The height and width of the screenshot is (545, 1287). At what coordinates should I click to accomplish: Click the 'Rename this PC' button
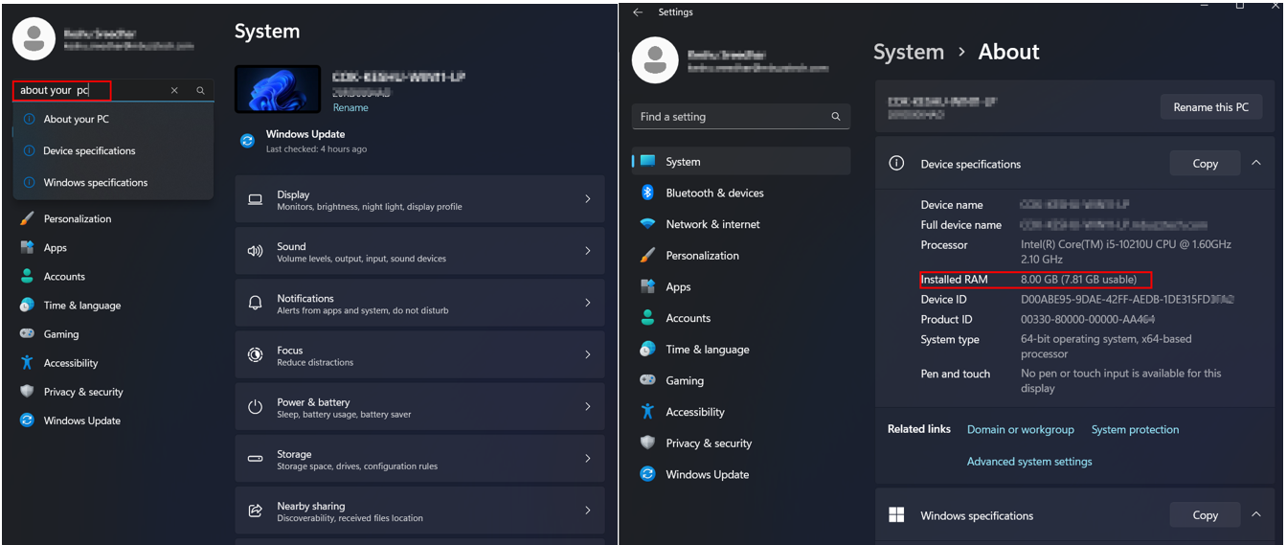(x=1211, y=107)
